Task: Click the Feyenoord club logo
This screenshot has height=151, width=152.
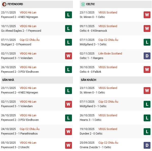Action: (x=4, y=4)
